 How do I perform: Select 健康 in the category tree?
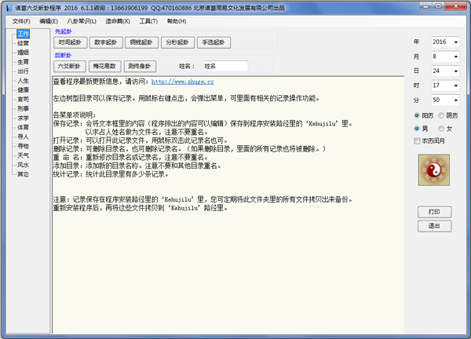click(x=23, y=89)
